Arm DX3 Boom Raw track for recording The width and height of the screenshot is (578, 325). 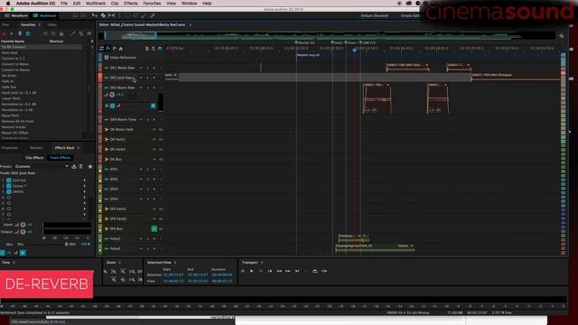point(154,88)
